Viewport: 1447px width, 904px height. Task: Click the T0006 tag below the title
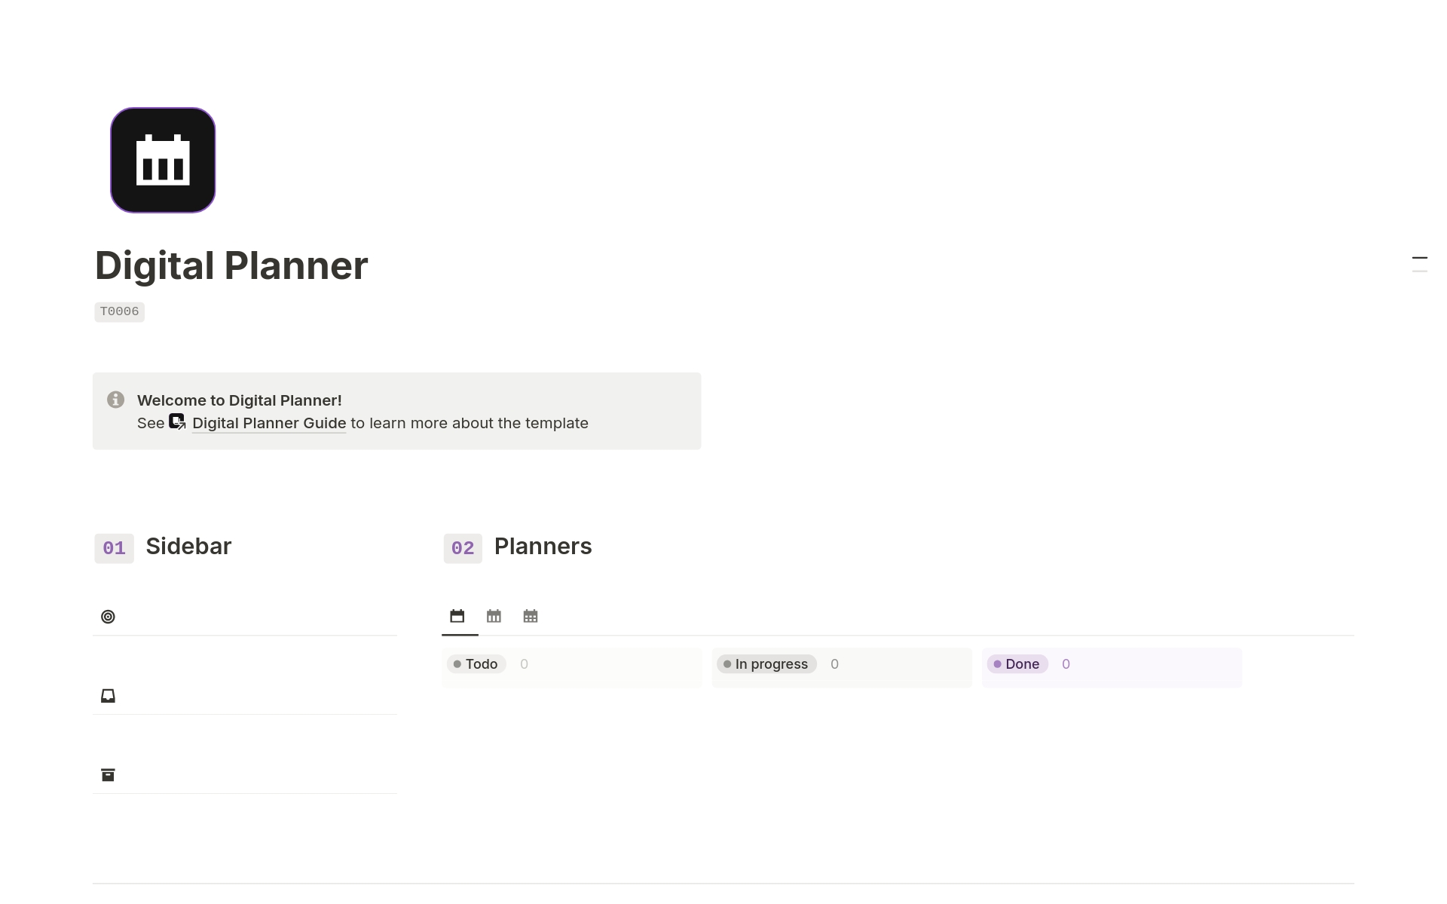click(x=119, y=311)
